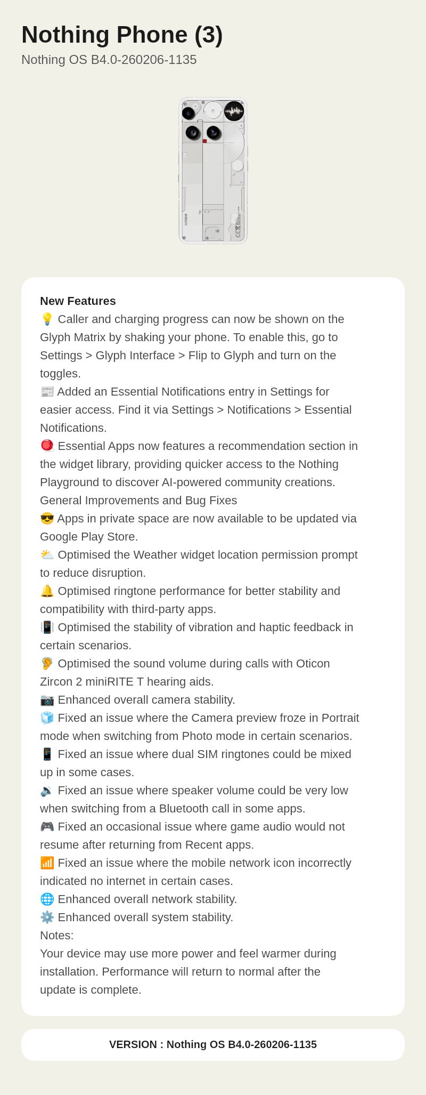Screen dimensions: 426x1095
Task: Click the light bulb emoji icon
Action: 47,319
